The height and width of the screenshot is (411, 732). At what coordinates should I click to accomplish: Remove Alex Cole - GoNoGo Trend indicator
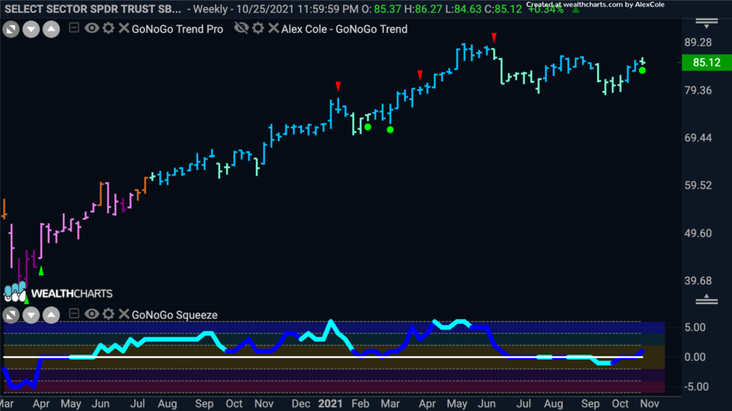coord(274,29)
